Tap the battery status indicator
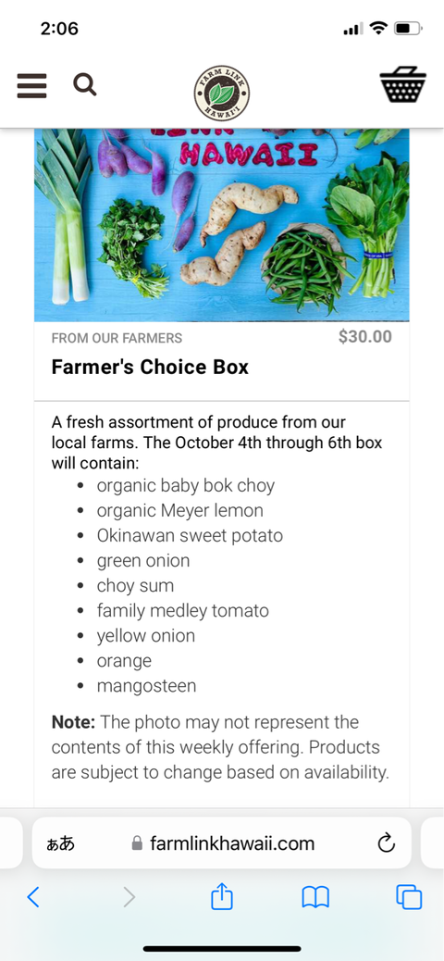The width and height of the screenshot is (444, 961). (408, 28)
